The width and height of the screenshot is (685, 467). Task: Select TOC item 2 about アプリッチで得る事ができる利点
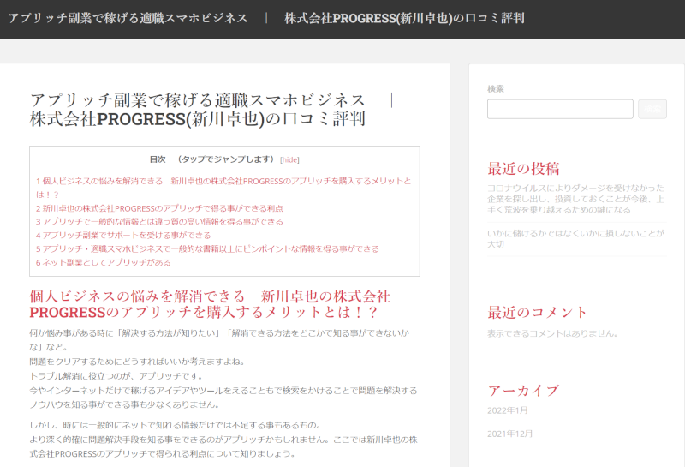tap(159, 208)
